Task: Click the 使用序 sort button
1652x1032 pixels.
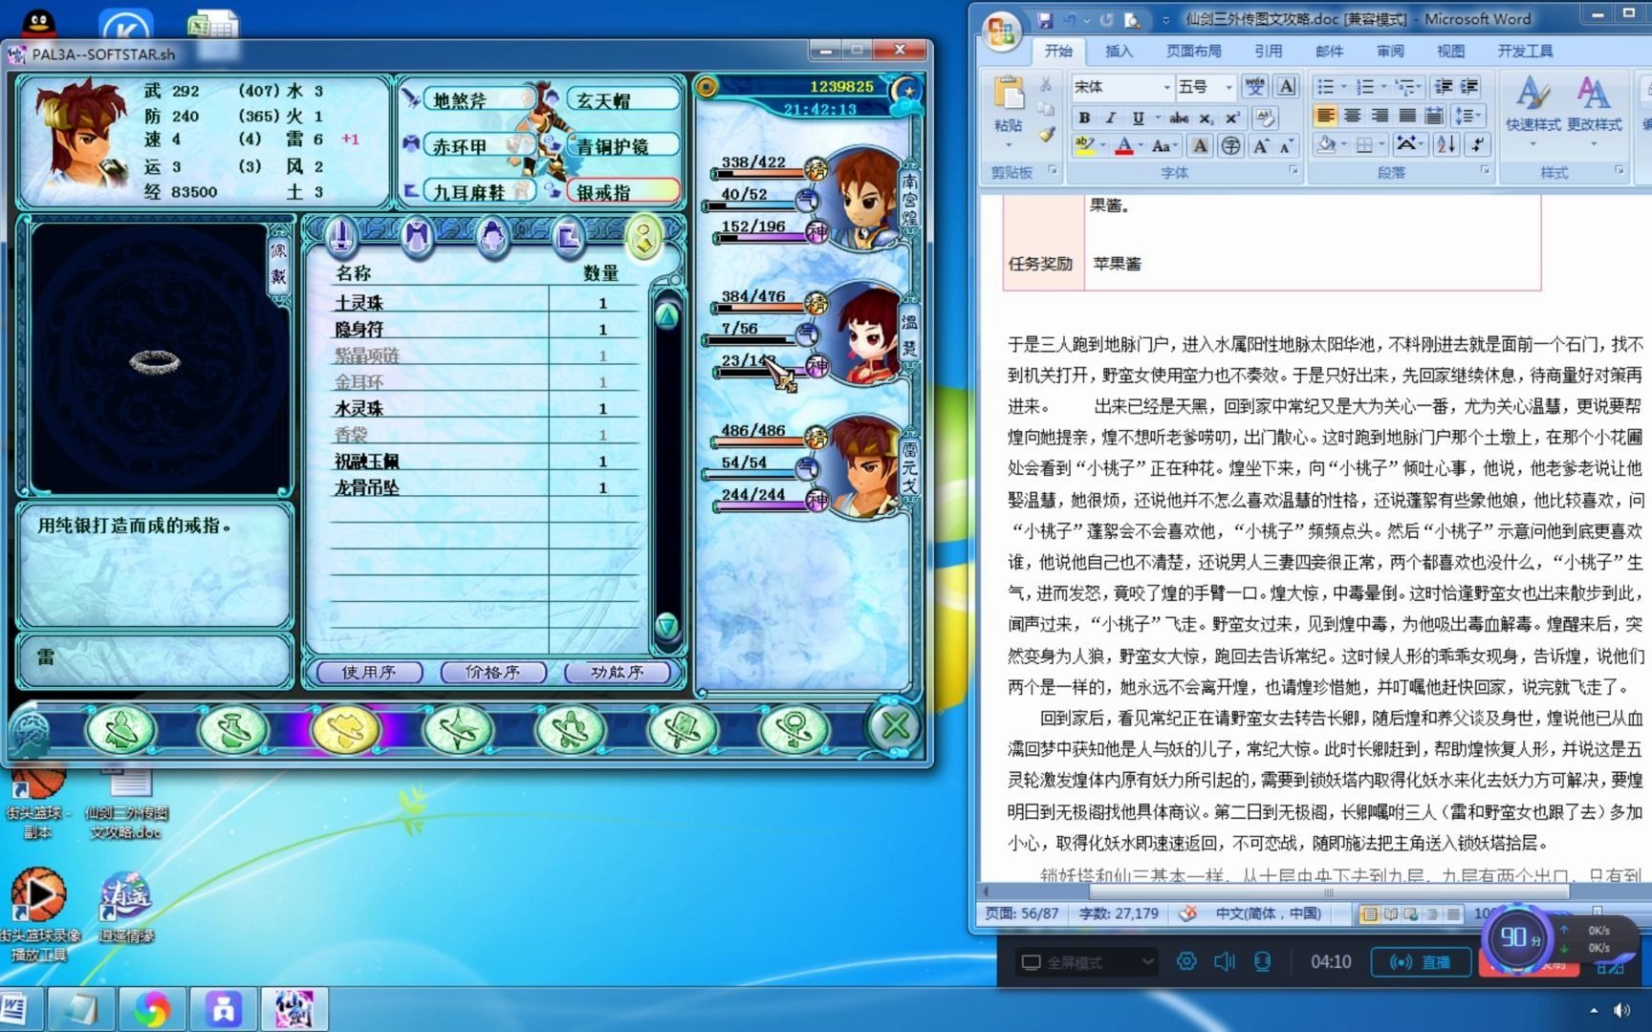Action: pos(369,672)
